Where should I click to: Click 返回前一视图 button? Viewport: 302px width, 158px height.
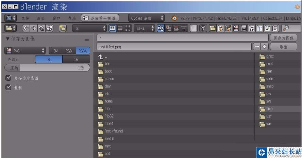[x=100, y=18]
